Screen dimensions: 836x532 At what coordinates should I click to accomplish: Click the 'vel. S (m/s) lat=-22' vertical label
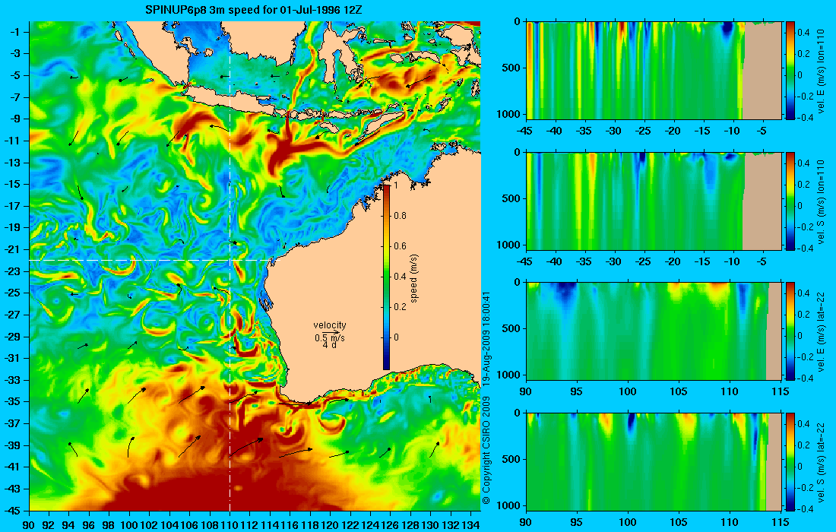[x=822, y=461]
